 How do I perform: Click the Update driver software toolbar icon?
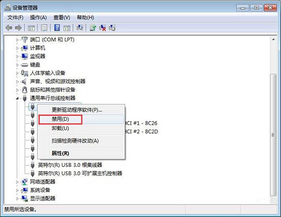click(93, 28)
